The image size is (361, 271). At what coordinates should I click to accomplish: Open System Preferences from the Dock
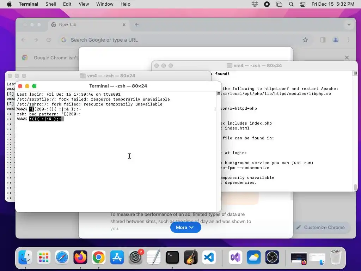pos(135,257)
